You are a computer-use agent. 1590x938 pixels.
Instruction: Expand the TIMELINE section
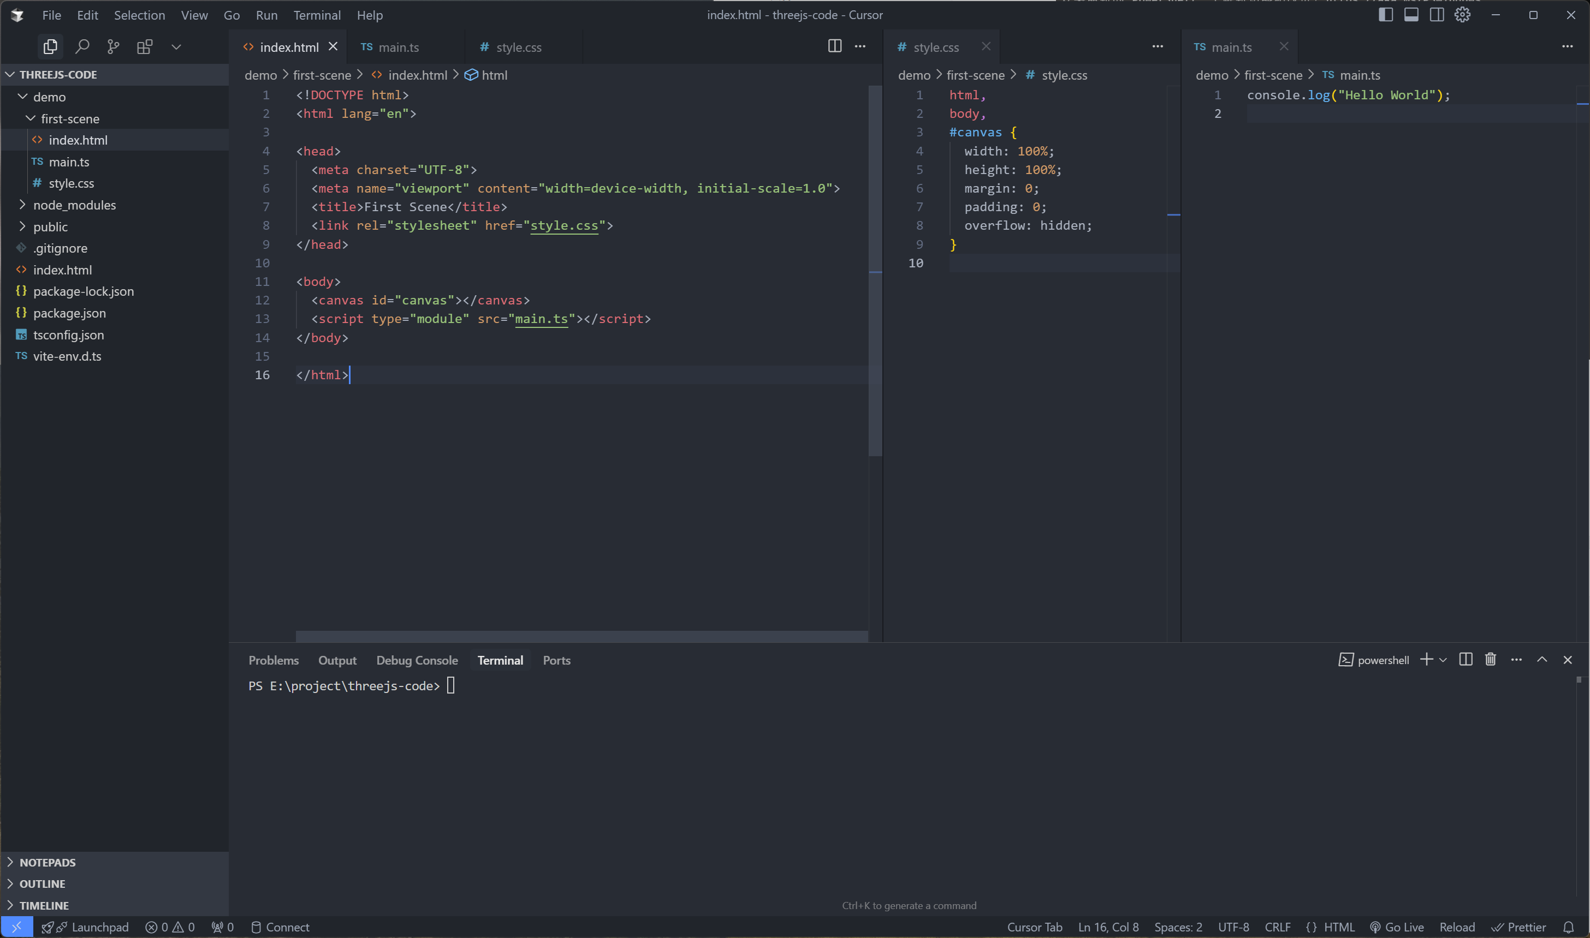(115, 905)
